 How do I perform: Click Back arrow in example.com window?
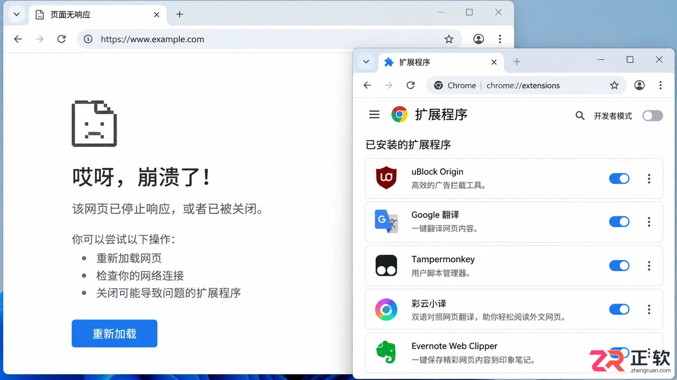click(18, 39)
